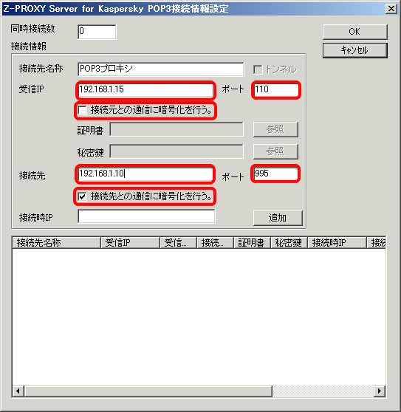The width and height of the screenshot is (401, 412).
Task: Click the 証明書 column header
Action: (253, 242)
